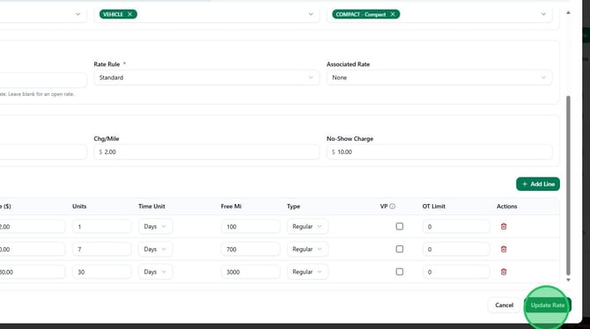Screen dimensions: 590x329
Task: Click the Type column header
Action: [293, 206]
